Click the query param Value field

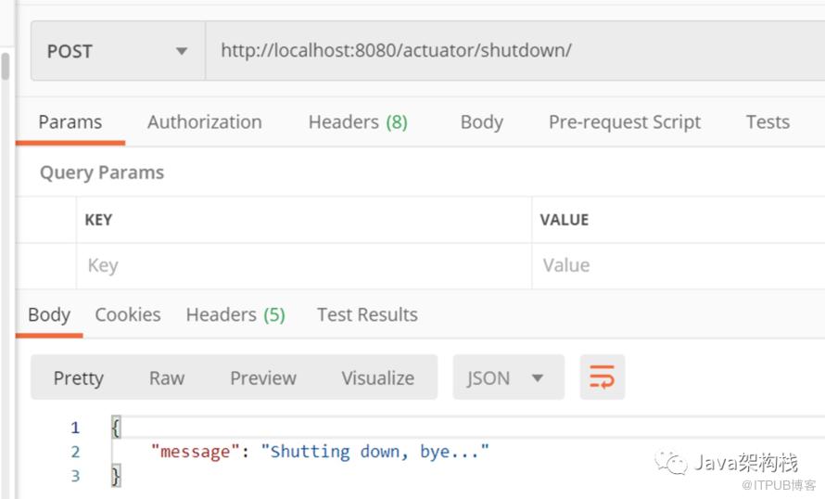coord(679,266)
